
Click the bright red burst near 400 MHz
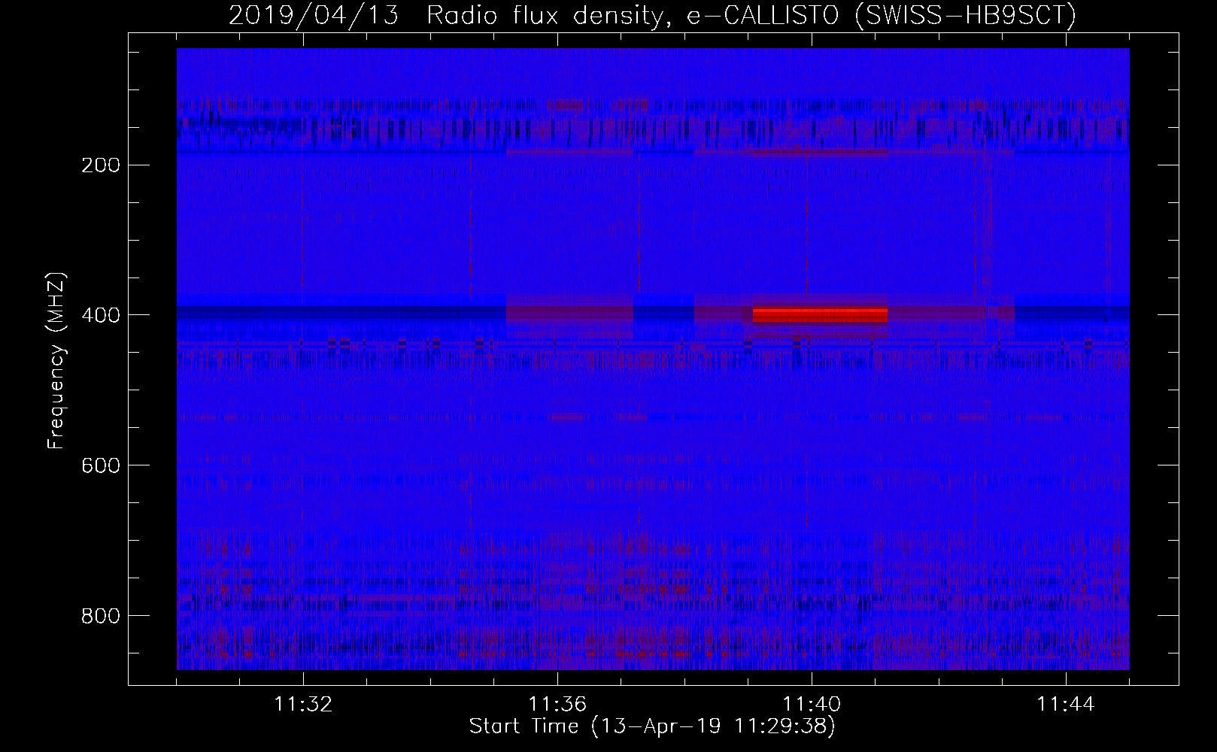820,314
